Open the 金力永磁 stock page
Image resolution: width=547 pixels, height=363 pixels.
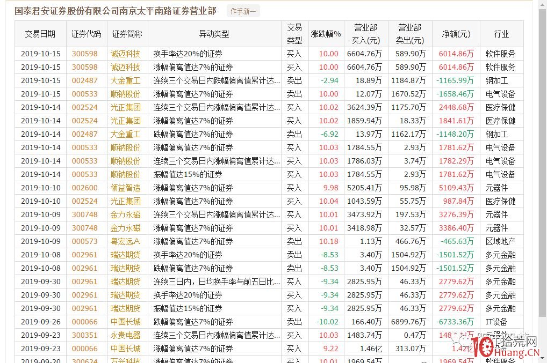pos(125,214)
